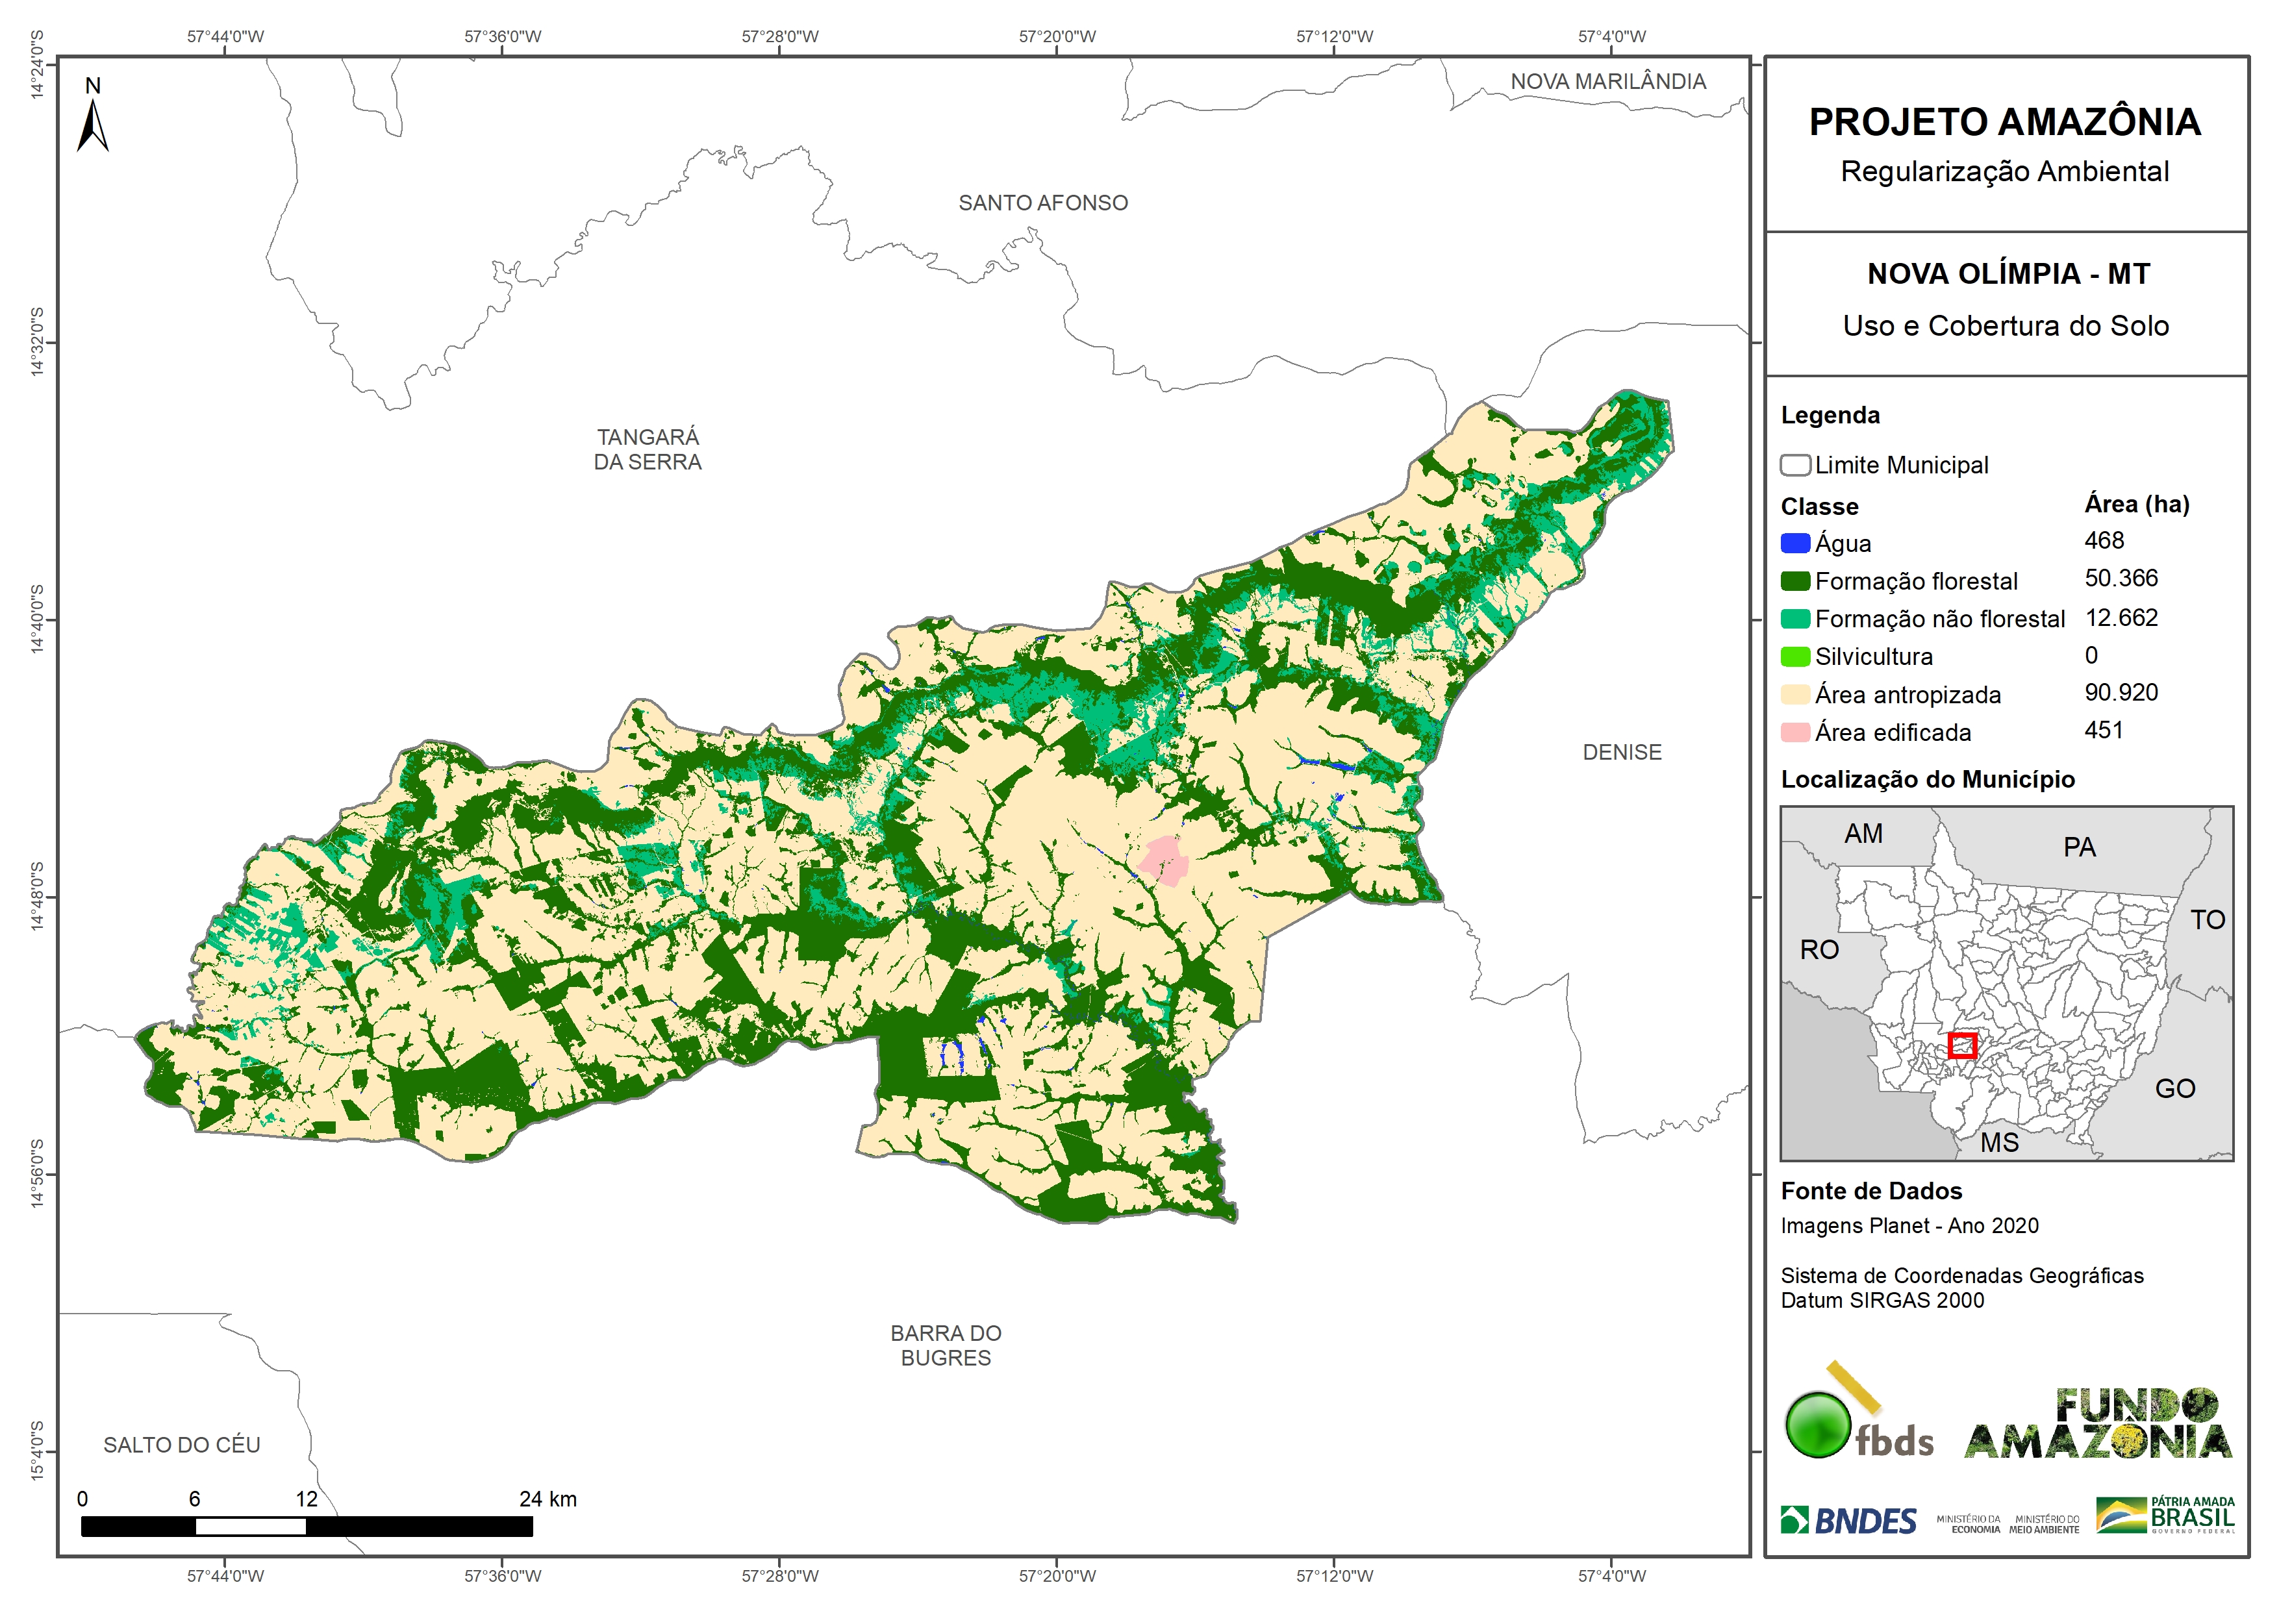
Task: Click the BNDES logo
Action: [x=1848, y=1519]
